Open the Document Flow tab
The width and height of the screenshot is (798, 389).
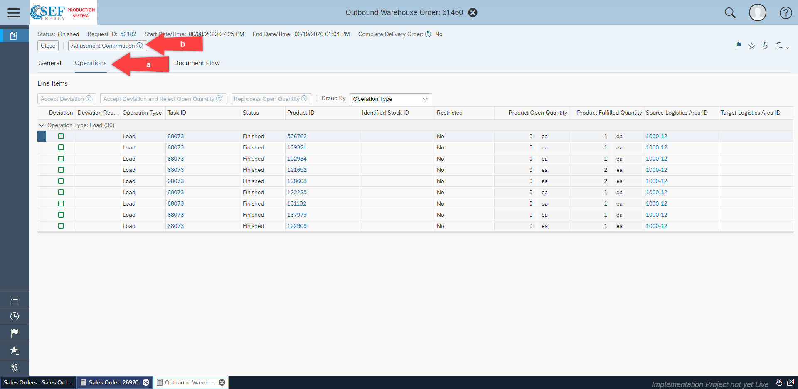pyautogui.click(x=197, y=63)
